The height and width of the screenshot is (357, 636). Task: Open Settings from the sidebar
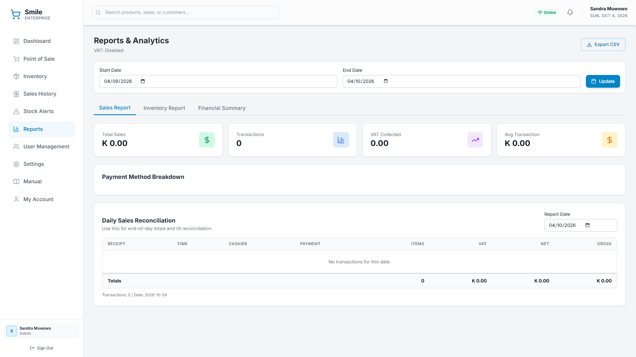click(41, 164)
